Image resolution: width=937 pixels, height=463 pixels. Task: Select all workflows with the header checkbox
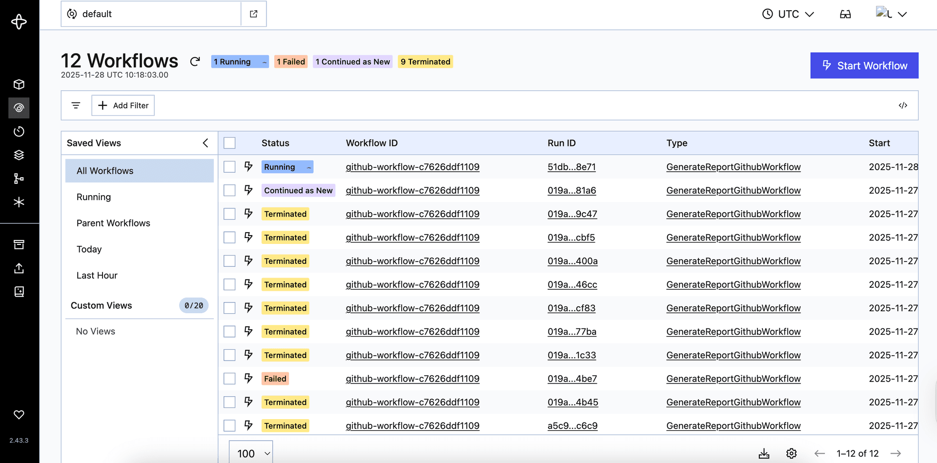229,142
